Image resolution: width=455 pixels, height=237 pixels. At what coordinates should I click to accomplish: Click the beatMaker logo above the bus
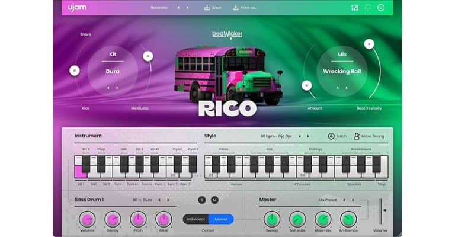tap(227, 34)
